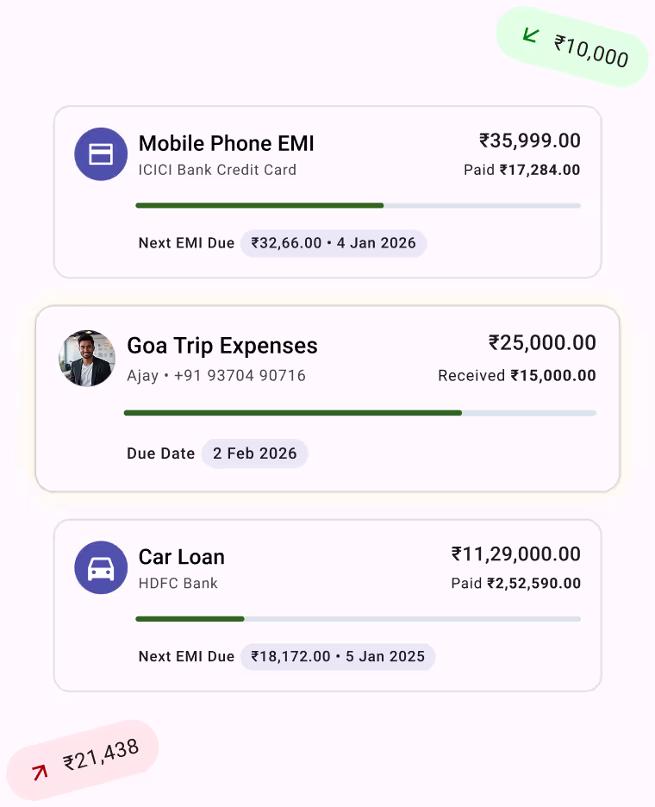Click the ₹18,172.00 • 5 Jan 2025 chip
Viewport: 655px width, 807px height.
[338, 657]
